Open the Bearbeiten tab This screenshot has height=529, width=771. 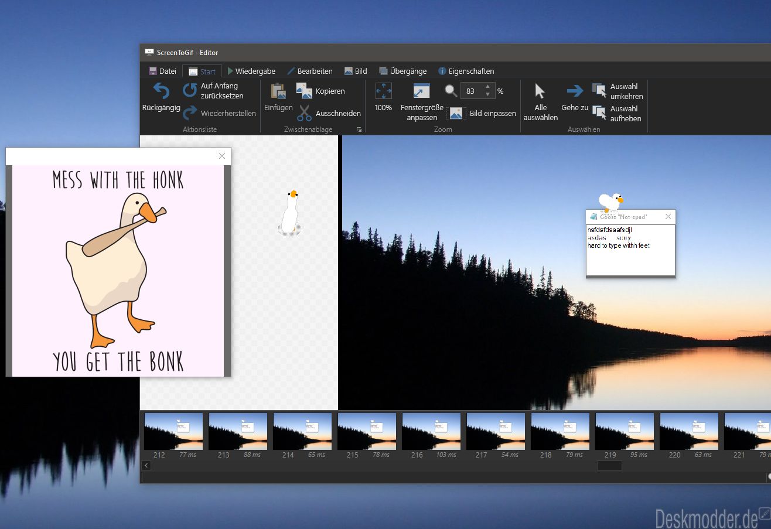(x=310, y=71)
